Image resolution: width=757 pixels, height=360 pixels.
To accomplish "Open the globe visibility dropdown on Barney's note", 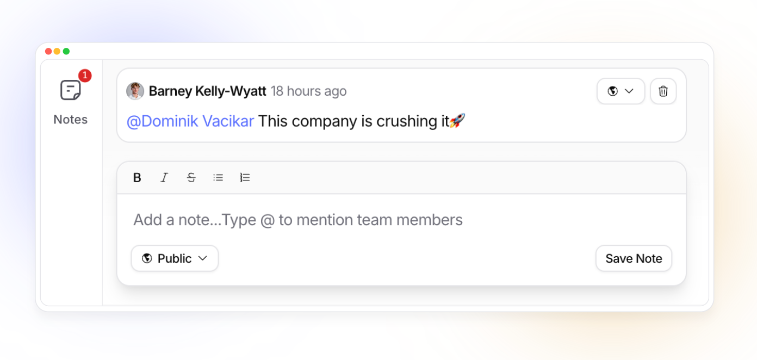I will [621, 91].
